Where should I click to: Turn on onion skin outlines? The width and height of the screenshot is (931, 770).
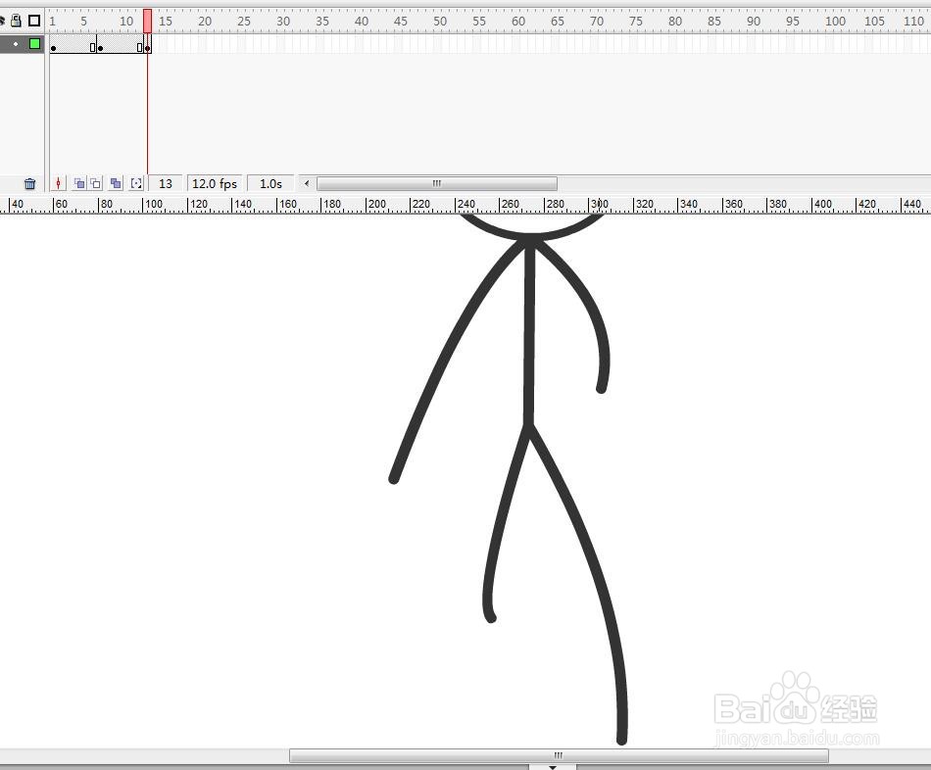click(94, 183)
